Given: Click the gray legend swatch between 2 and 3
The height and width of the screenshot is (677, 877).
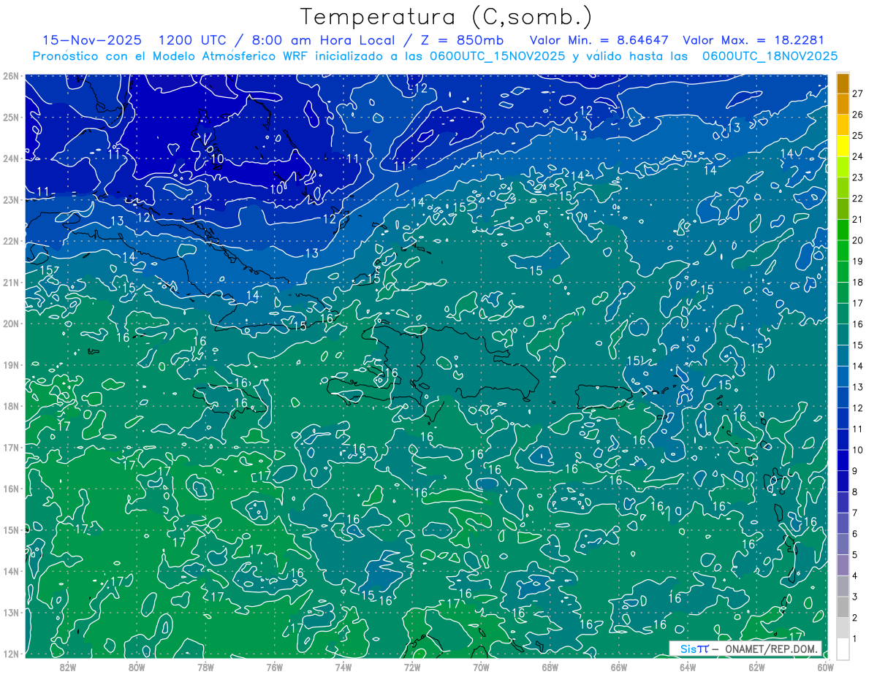Looking at the screenshot, I should (x=843, y=607).
